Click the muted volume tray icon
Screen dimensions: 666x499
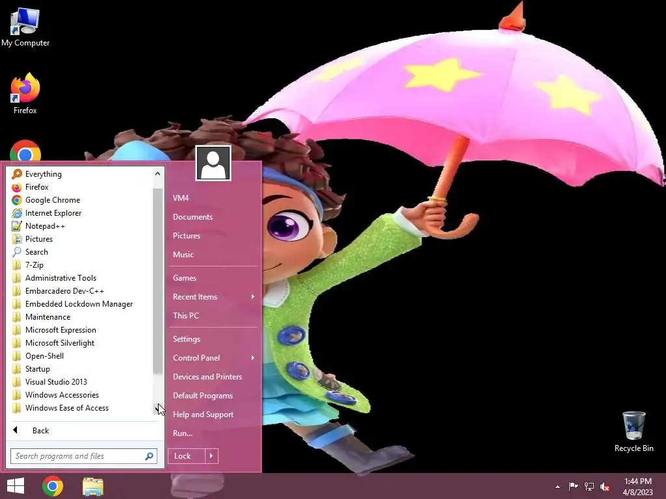coord(605,486)
